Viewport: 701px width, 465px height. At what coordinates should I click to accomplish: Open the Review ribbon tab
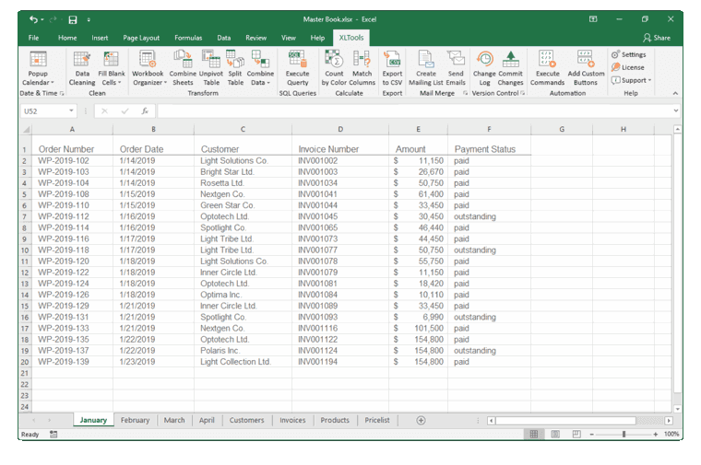pos(256,38)
